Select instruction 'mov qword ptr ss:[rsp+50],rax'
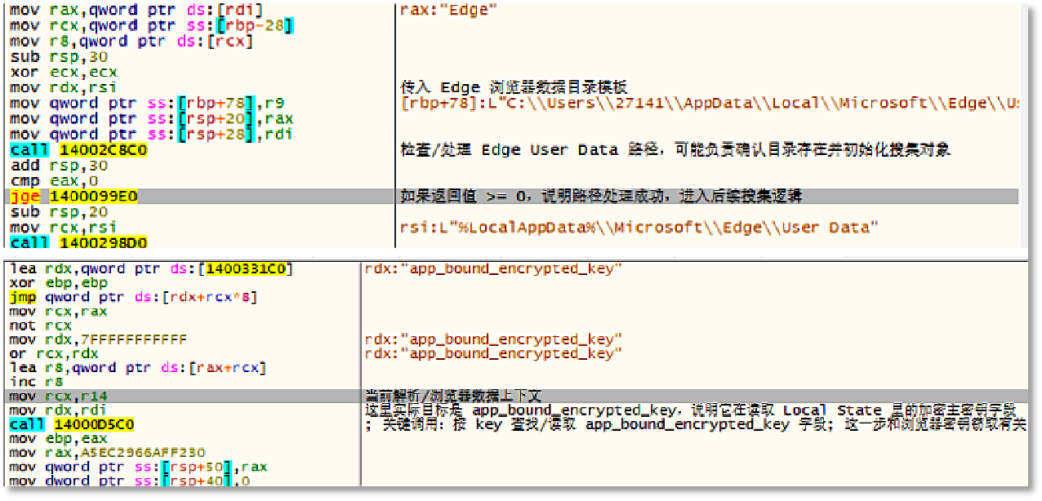 pyautogui.click(x=140, y=467)
